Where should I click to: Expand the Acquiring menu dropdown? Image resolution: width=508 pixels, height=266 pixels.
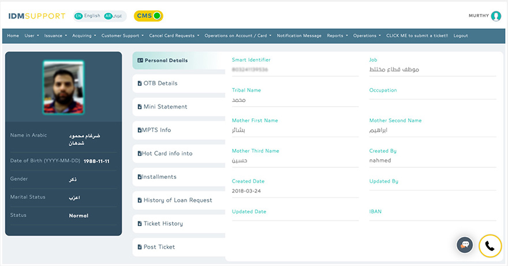coord(84,36)
